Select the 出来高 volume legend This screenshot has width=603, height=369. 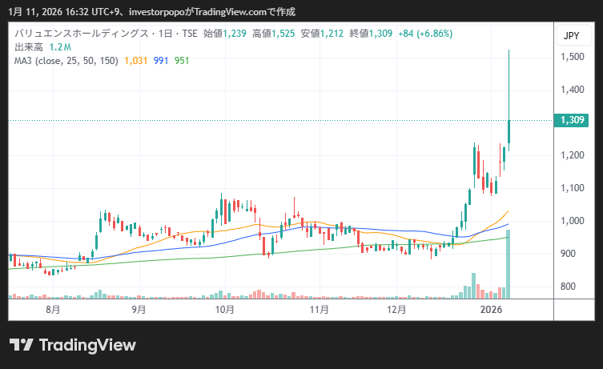pos(29,48)
